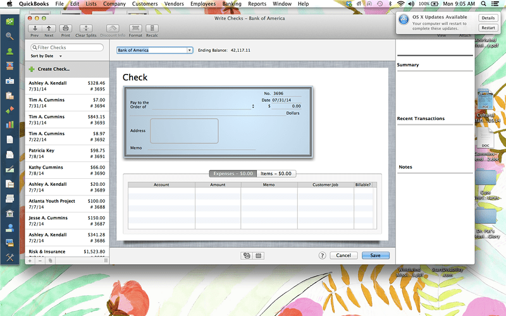Open the Company menu

point(114,4)
